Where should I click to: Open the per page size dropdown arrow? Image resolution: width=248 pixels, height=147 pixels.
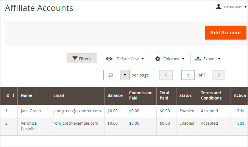pos(125,75)
